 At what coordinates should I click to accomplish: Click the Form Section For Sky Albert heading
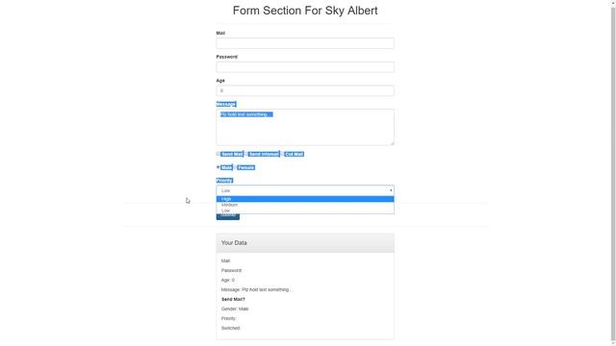click(305, 11)
